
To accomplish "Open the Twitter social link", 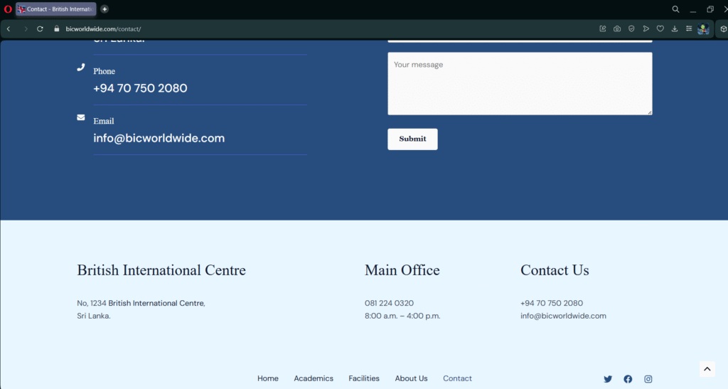I will pos(608,379).
